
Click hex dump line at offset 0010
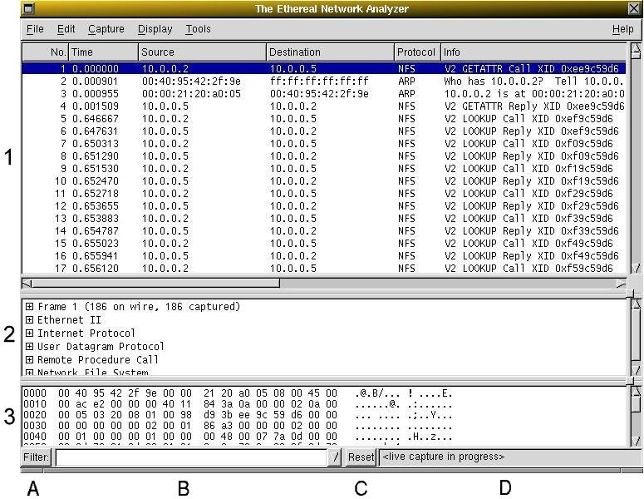[238, 403]
